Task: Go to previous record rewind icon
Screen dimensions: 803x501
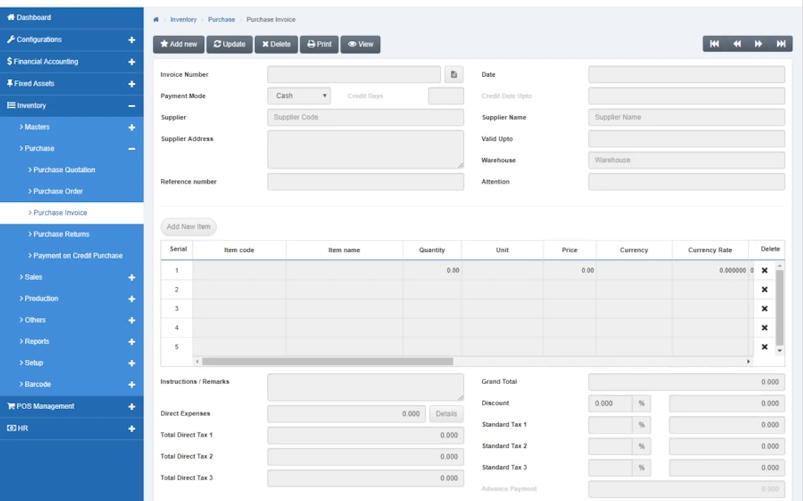Action: click(737, 44)
